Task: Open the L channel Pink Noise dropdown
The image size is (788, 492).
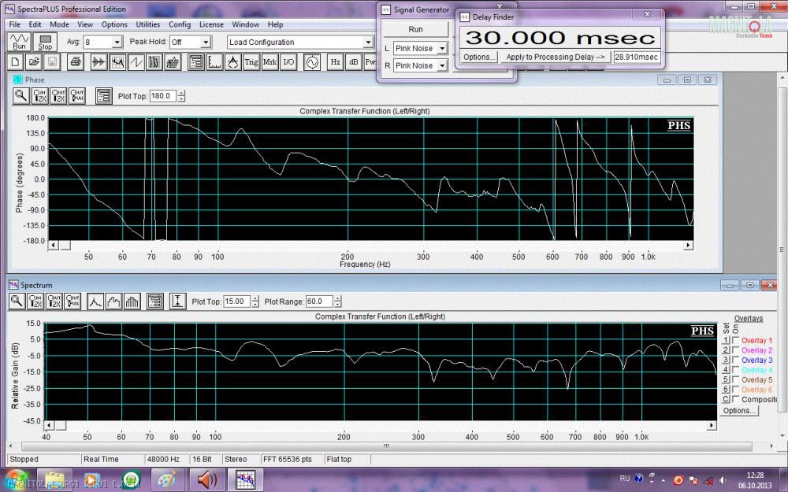Action: click(x=442, y=48)
